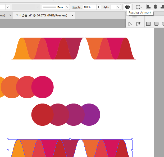164x157 pixels.
Task: Expand the Opacity slider arrow
Action: coord(98,7)
